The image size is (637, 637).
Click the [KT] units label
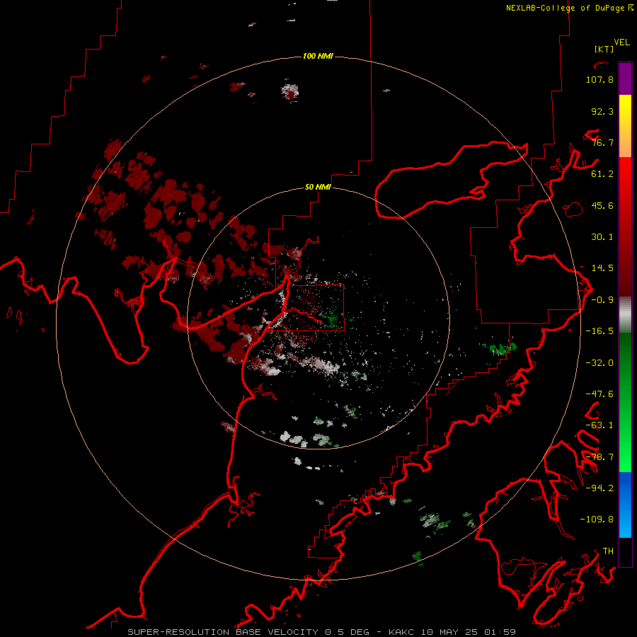(x=604, y=49)
